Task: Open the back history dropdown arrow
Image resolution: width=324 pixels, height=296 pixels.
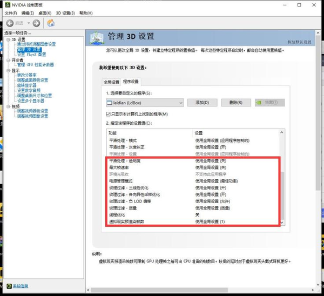Action: click(29, 23)
